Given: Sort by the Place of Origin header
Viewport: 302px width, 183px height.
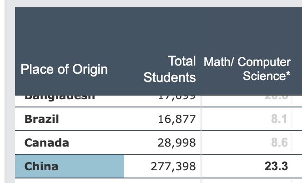Looking at the screenshot, I should [64, 69].
